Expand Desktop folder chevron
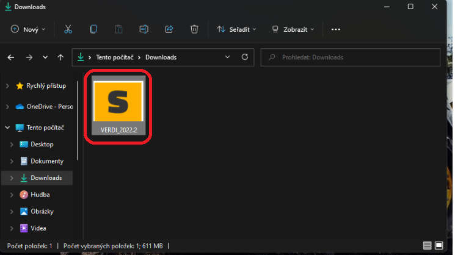 (x=12, y=145)
